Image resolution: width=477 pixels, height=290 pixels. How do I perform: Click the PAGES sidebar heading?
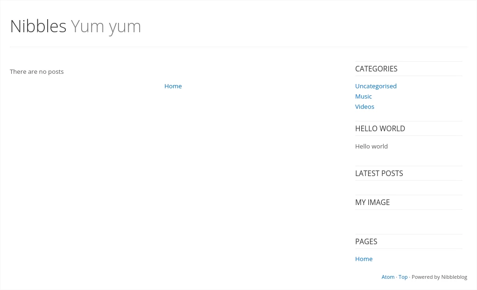pyautogui.click(x=366, y=241)
